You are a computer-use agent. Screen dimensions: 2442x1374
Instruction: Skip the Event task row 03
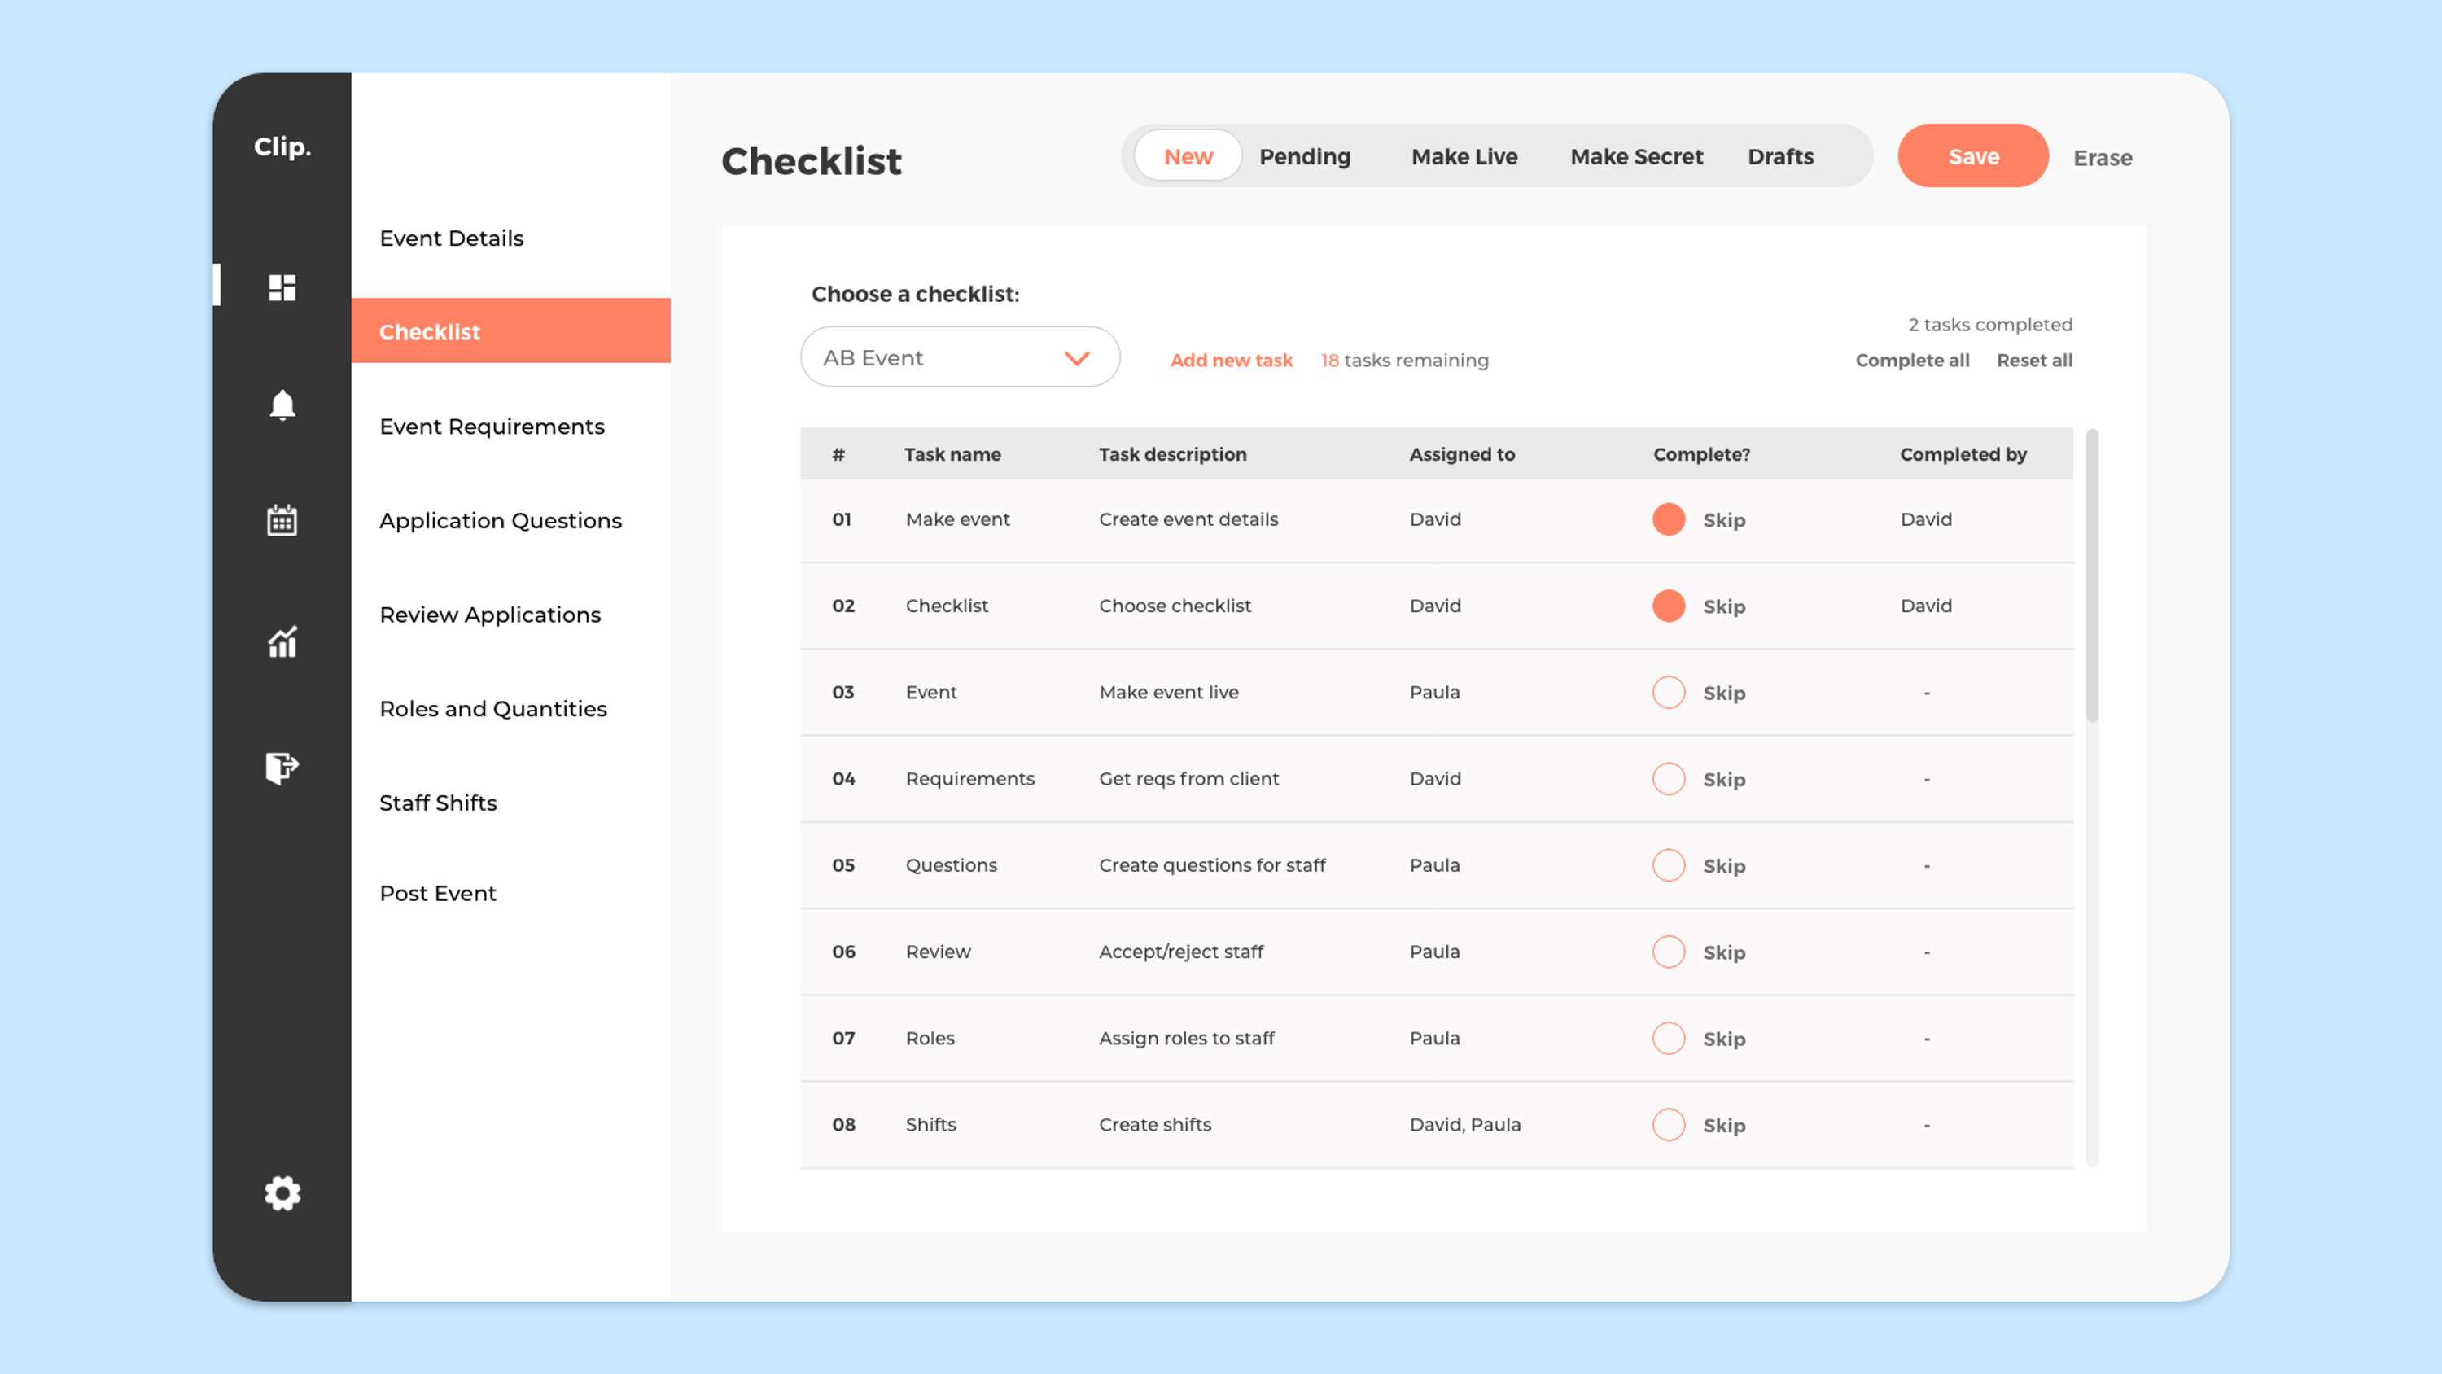tap(1723, 692)
